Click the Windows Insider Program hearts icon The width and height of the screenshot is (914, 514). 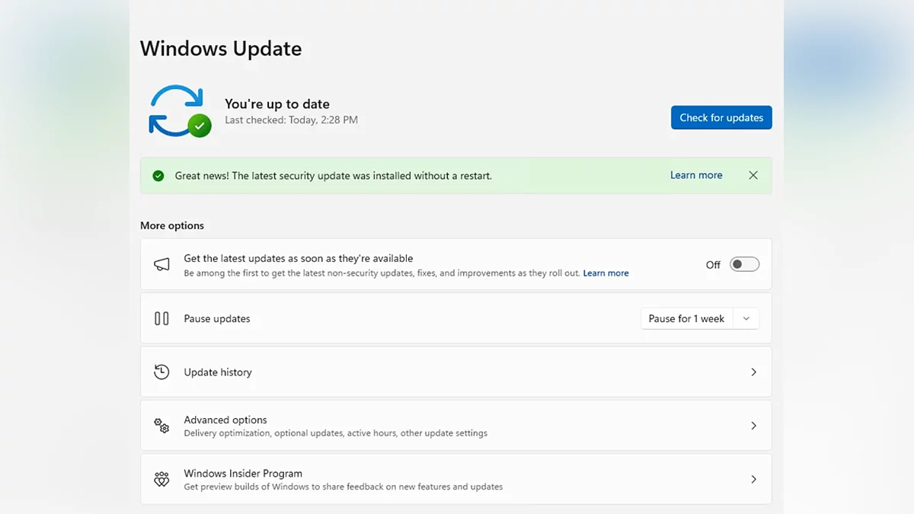[x=161, y=480]
